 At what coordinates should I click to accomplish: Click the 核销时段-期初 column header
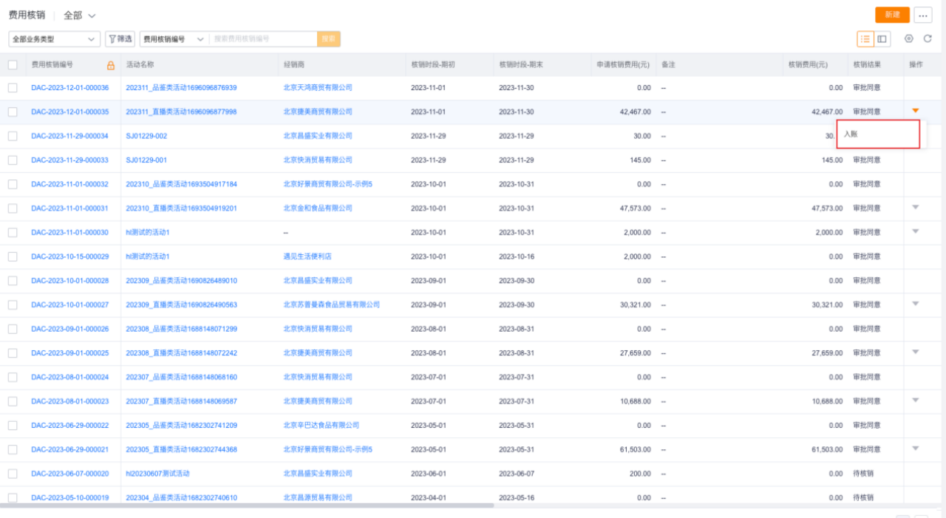pyautogui.click(x=433, y=65)
